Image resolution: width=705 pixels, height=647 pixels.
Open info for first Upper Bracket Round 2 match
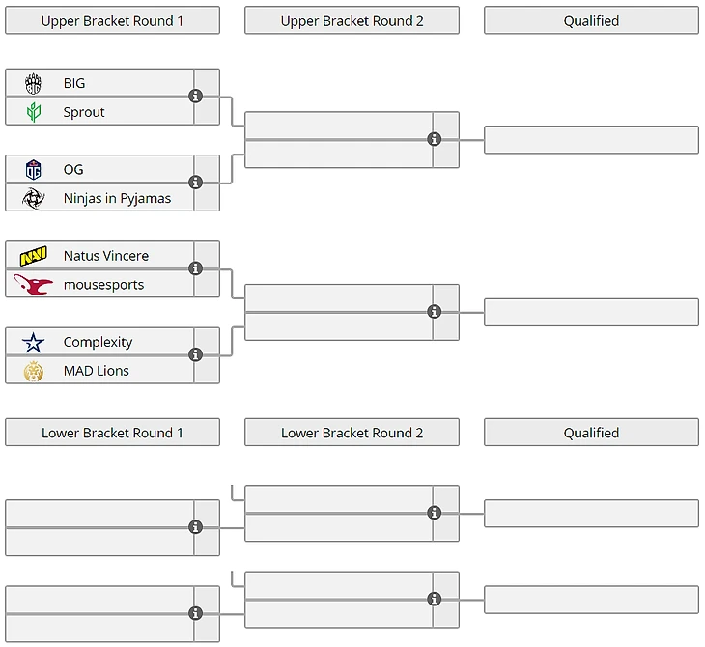tap(435, 139)
